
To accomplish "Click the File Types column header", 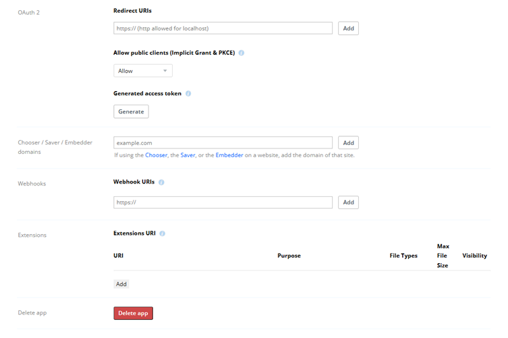I will 403,256.
